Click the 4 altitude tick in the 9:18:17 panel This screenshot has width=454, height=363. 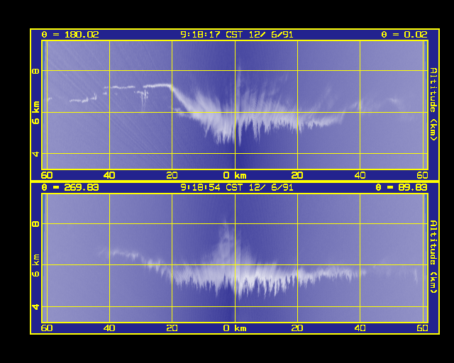point(36,154)
